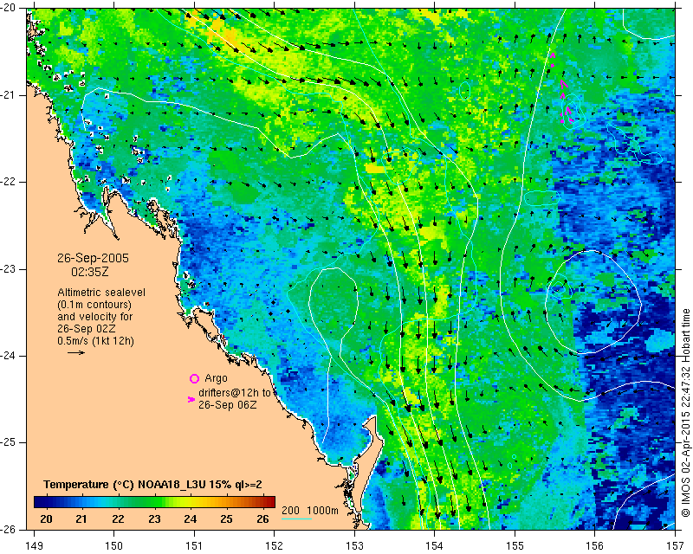This screenshot has height=554, width=693.
Task: Click the closed sea-level contour eddy near 156E
Action: 593,302
